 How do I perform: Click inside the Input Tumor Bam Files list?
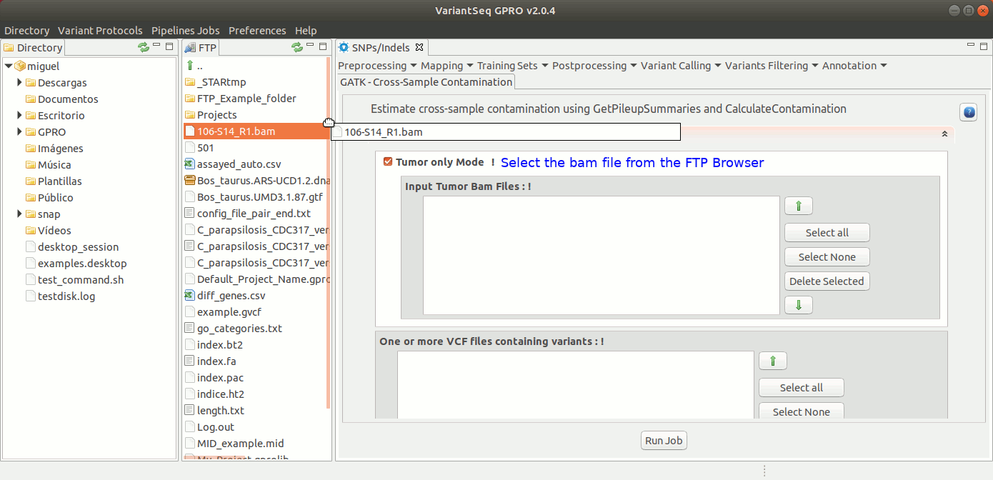[601, 255]
